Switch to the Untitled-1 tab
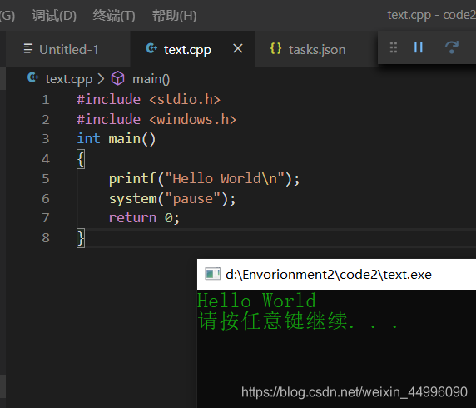This screenshot has width=476, height=408. [69, 49]
